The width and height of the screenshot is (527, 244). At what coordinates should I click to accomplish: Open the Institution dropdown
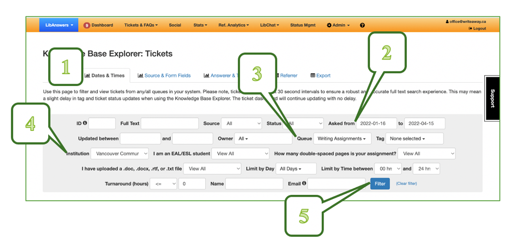(120, 154)
